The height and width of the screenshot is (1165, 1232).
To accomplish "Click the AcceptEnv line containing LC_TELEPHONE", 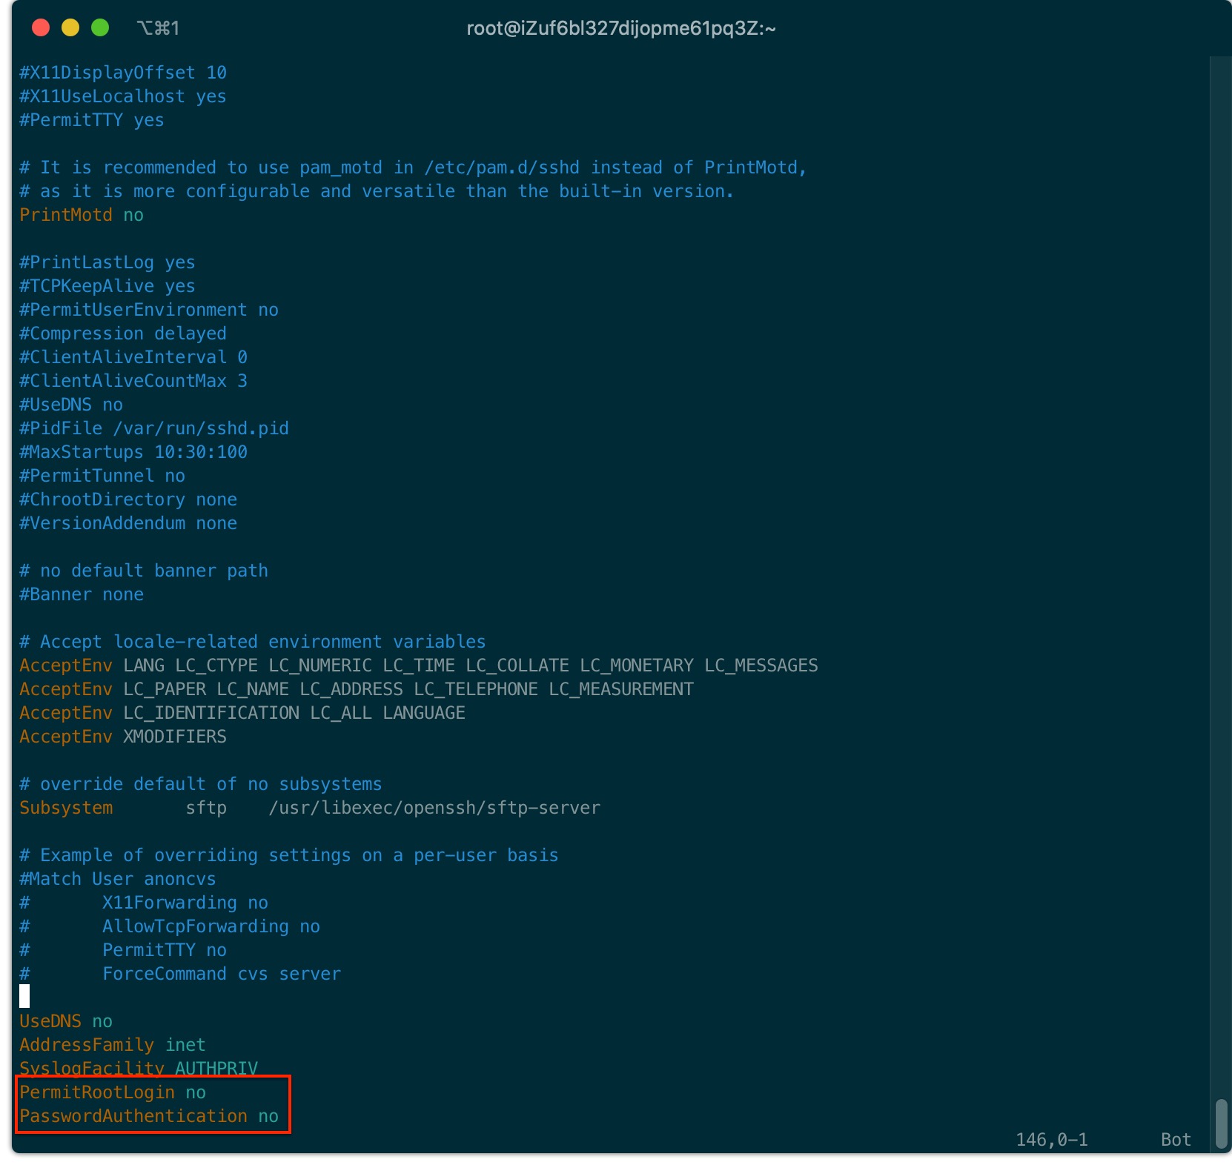I will [x=357, y=689].
